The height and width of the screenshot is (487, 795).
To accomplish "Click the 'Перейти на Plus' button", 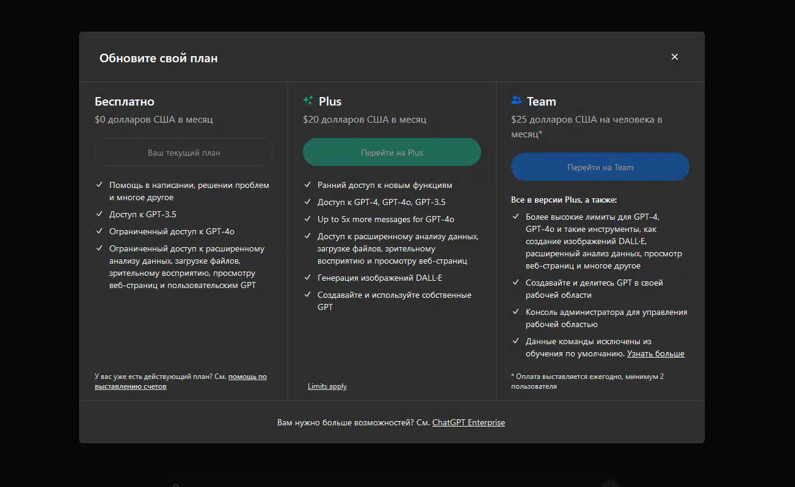I will pos(392,153).
